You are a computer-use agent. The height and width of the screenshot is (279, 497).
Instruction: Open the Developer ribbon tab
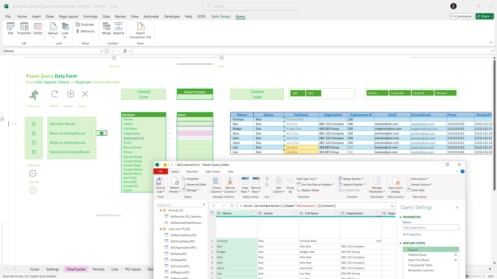pos(172,16)
